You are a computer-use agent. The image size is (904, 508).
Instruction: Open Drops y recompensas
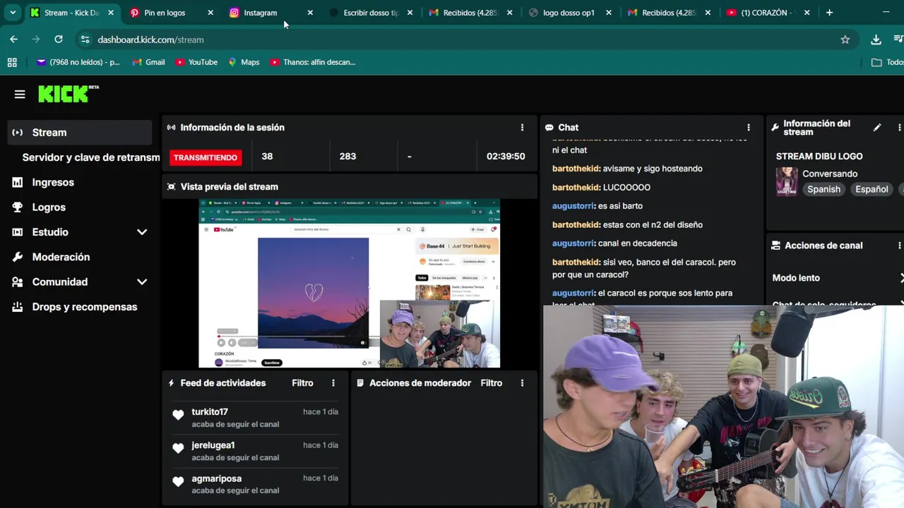(x=85, y=307)
